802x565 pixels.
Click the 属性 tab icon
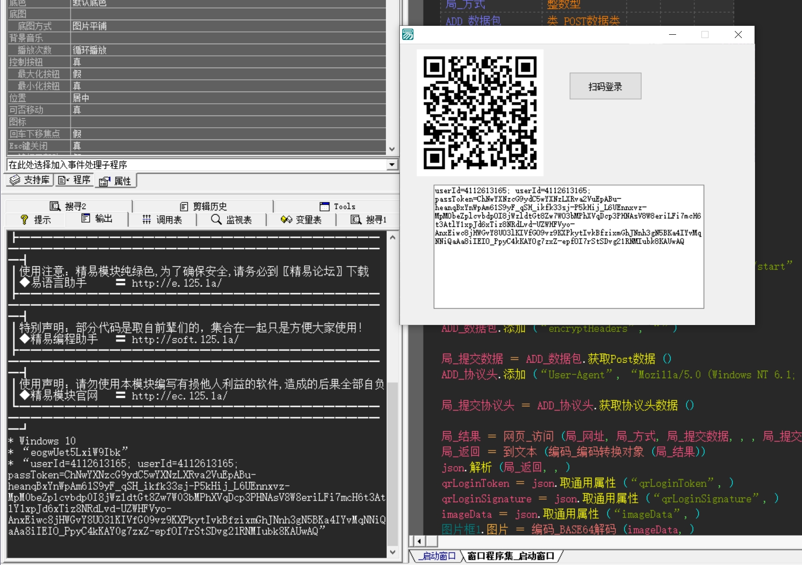pyautogui.click(x=105, y=181)
